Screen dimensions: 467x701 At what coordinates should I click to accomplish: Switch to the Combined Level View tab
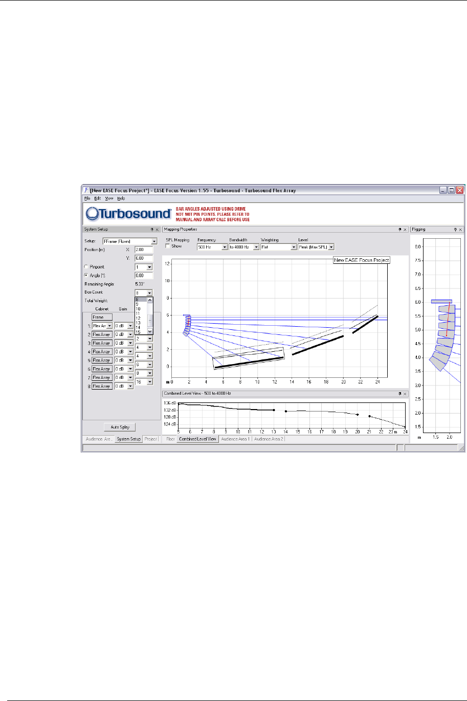click(x=197, y=439)
